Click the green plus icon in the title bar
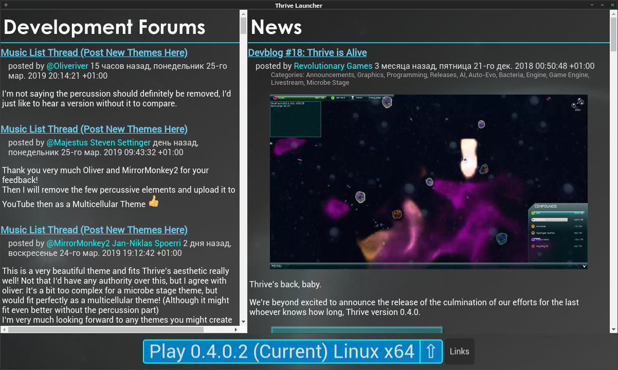 coord(6,5)
